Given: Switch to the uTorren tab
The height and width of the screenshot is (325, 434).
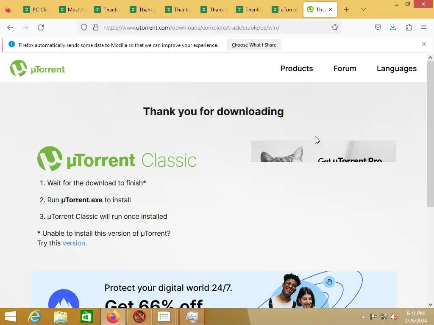Looking at the screenshot, I should (x=285, y=10).
